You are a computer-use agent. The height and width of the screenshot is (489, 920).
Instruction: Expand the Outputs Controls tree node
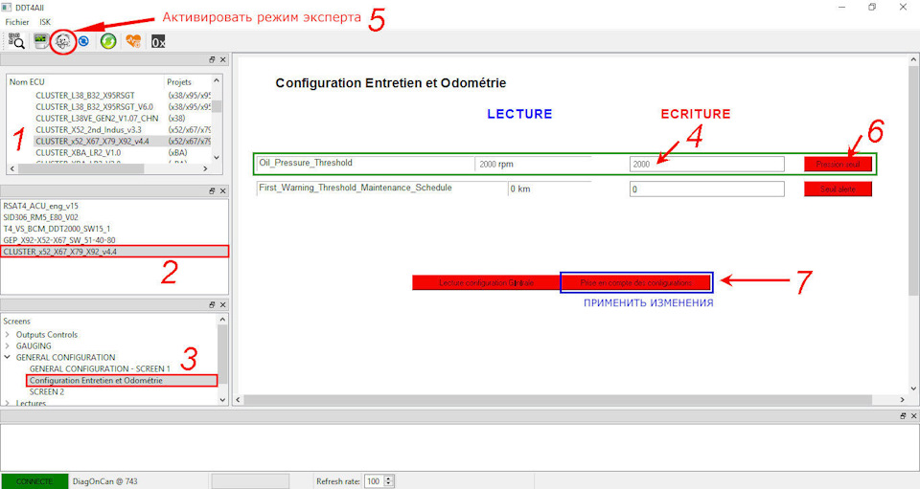pos(7,334)
